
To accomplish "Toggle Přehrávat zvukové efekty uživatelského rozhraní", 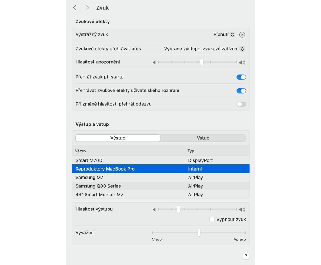I will [241, 91].
